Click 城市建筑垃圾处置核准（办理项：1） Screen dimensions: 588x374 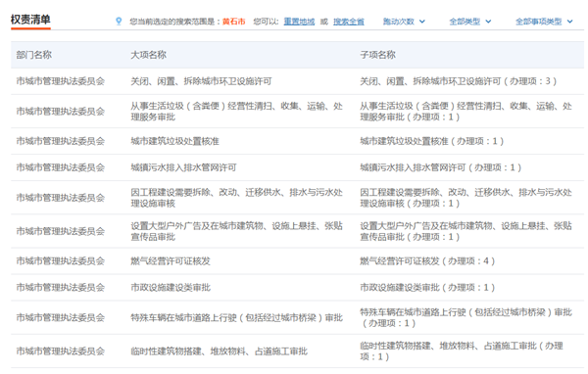(431, 141)
